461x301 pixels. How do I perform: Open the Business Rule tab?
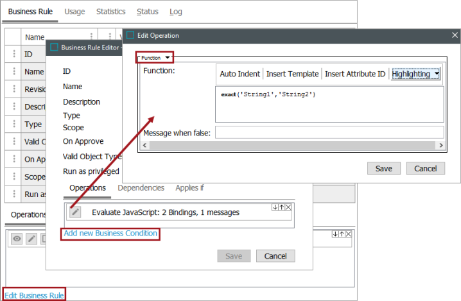point(30,12)
